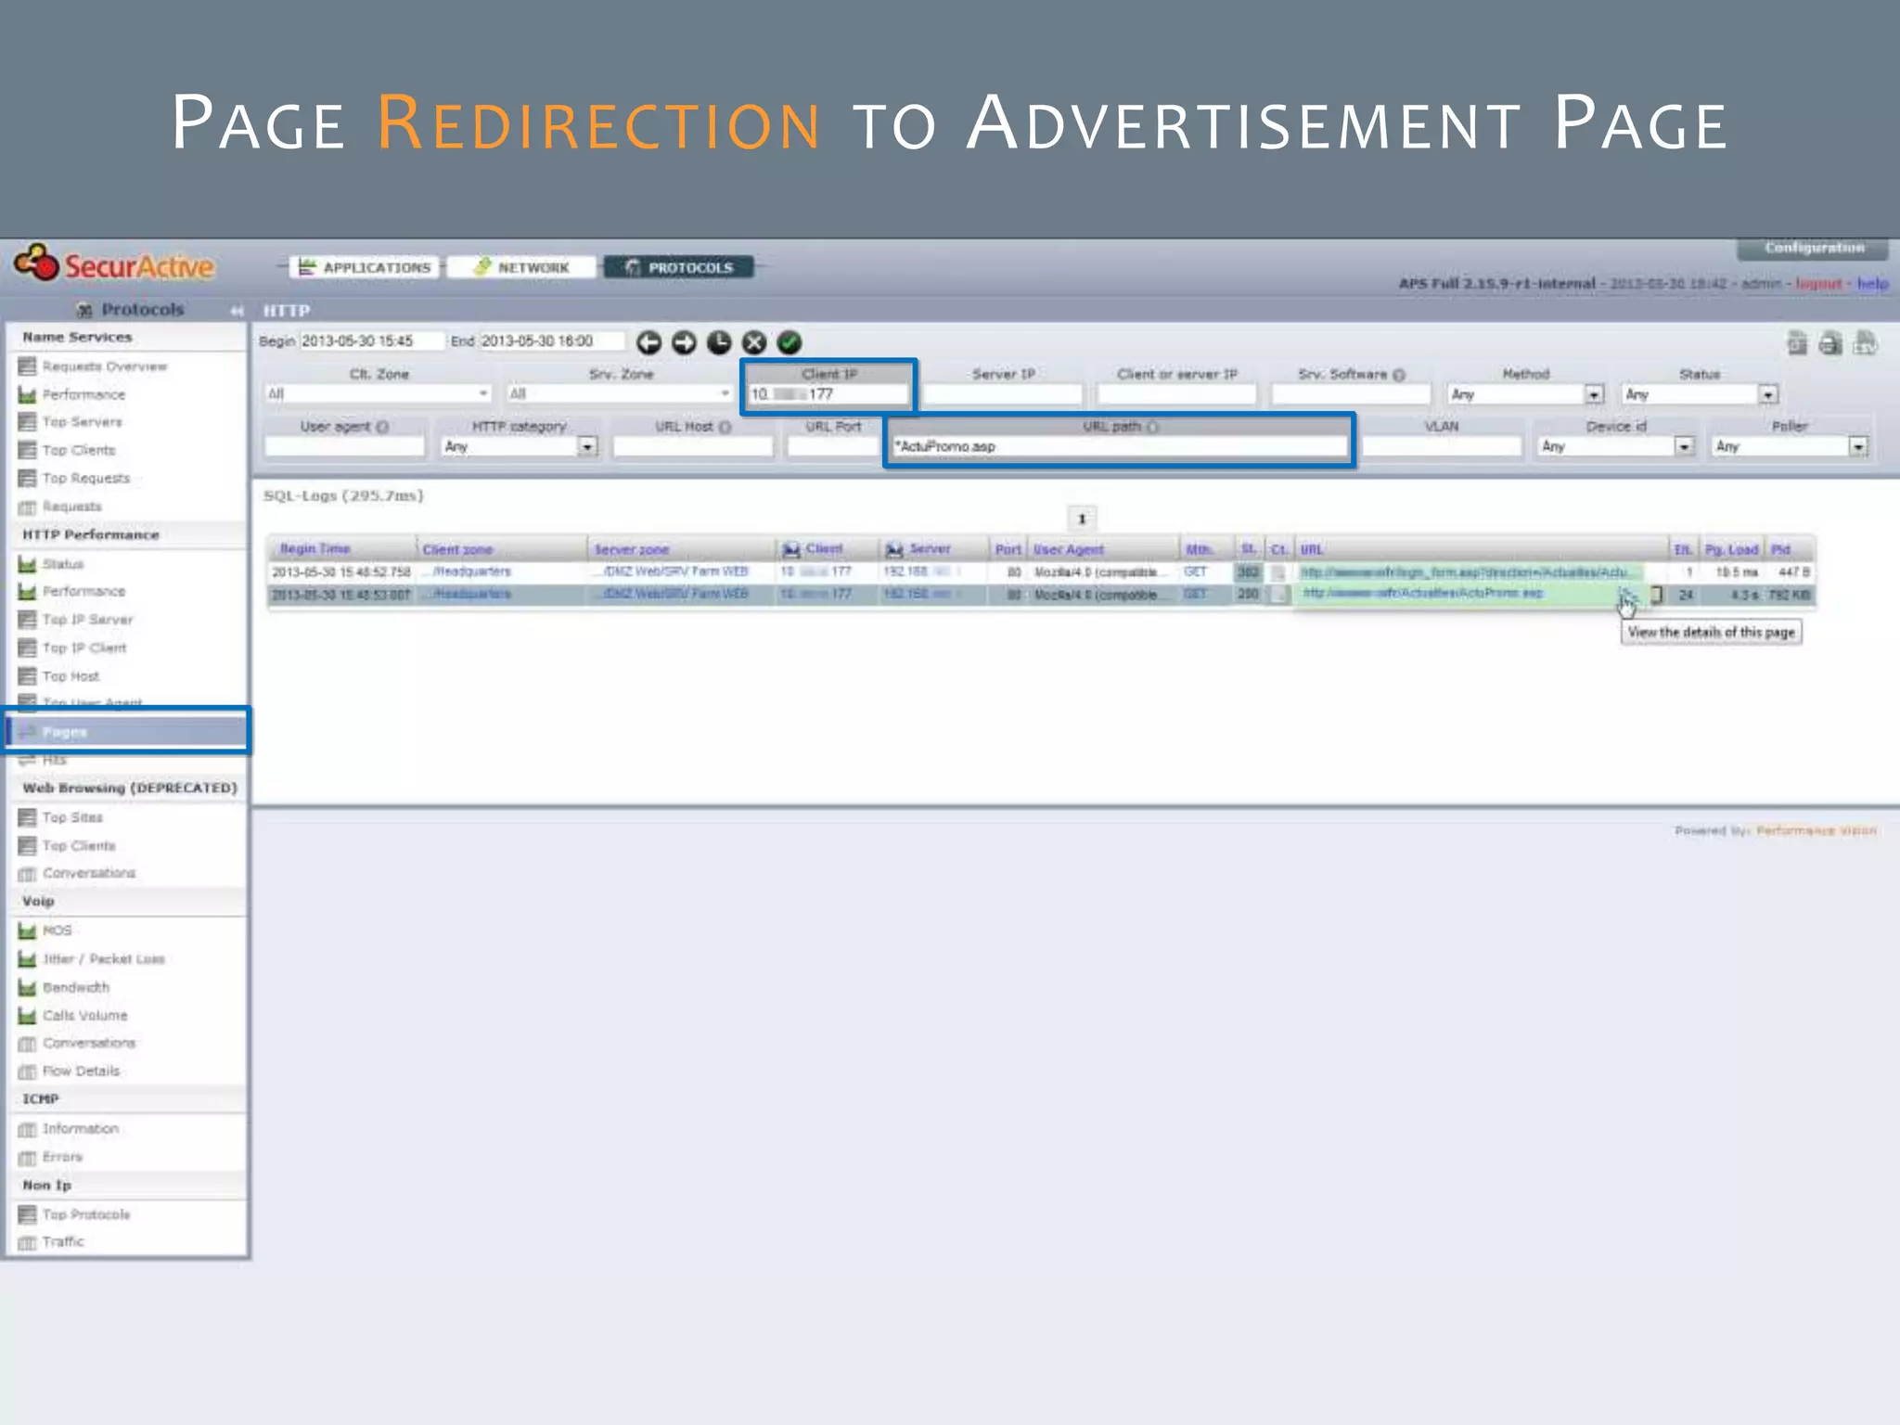Click the last export icon beside the printer
The width and height of the screenshot is (1900, 1425).
tap(1865, 343)
